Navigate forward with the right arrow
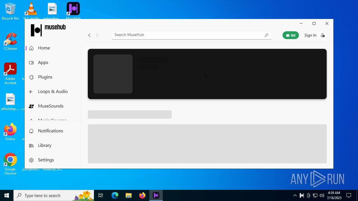 (x=97, y=35)
